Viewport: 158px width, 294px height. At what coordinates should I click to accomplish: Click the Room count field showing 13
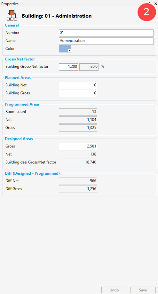[x=78, y=112]
